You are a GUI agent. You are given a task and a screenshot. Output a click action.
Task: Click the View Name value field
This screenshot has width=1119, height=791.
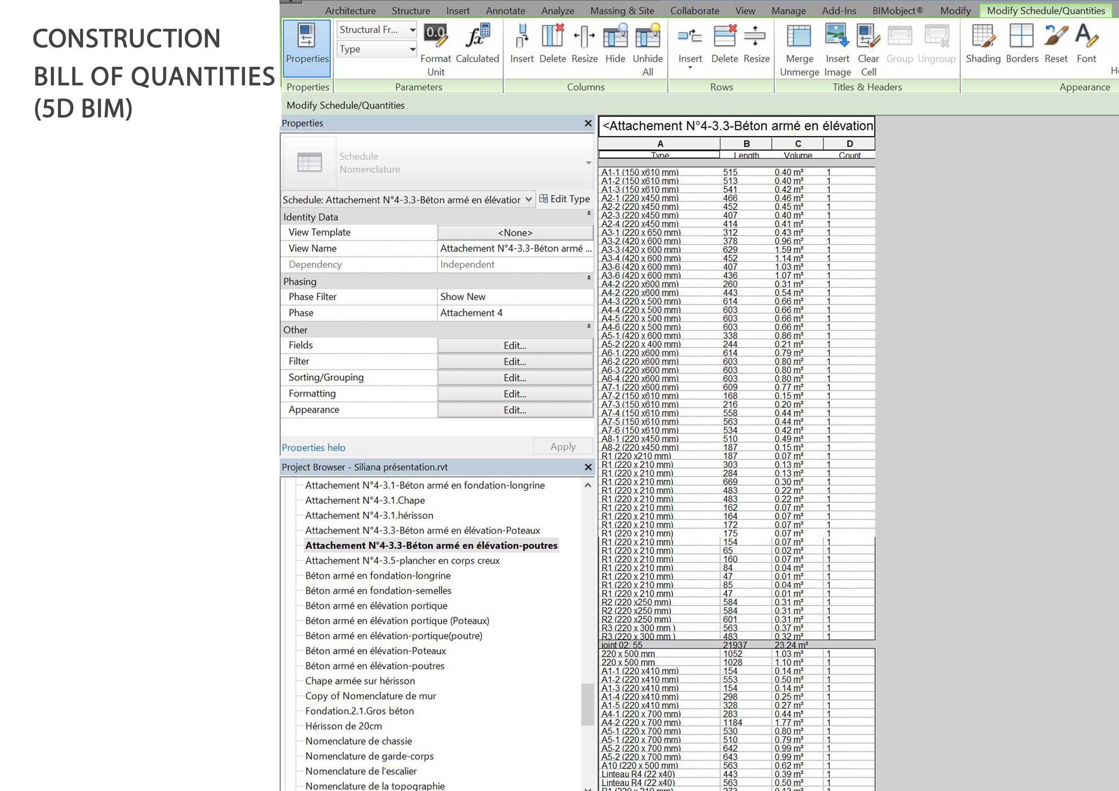pyautogui.click(x=515, y=248)
